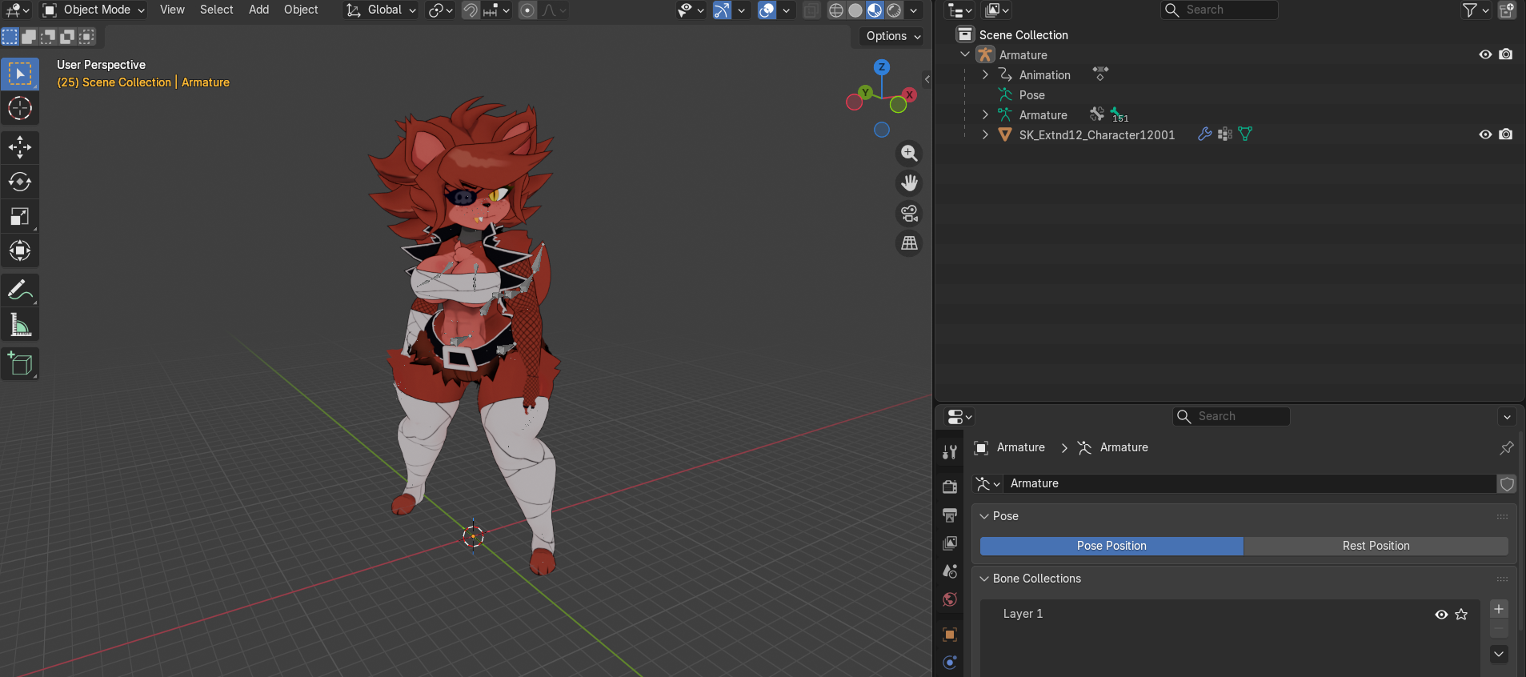
Task: Click the Pose Position button
Action: tap(1111, 546)
